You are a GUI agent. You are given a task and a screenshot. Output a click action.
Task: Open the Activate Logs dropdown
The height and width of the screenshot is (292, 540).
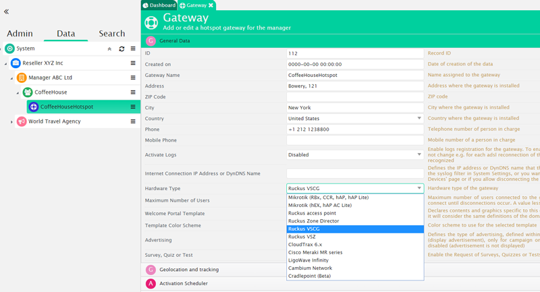pos(418,155)
